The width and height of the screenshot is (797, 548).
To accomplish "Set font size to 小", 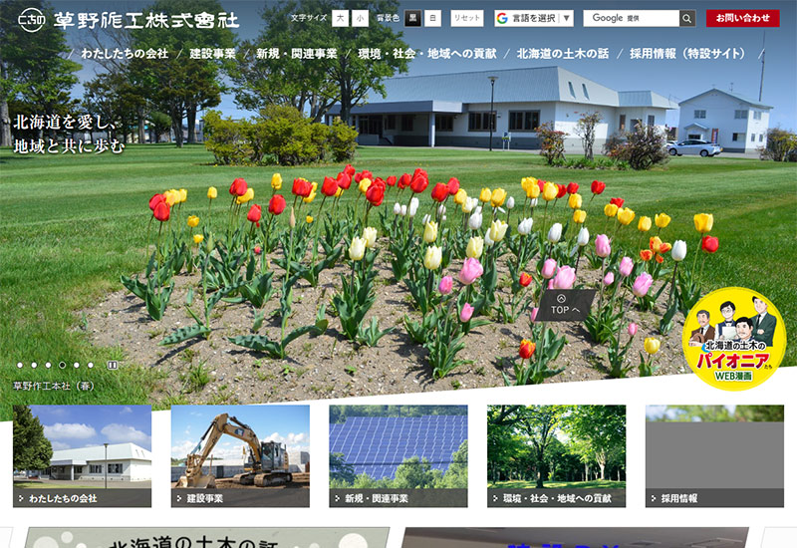I will [x=361, y=18].
